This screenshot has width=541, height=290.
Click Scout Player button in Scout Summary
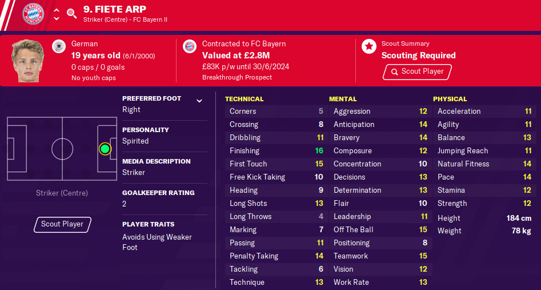(x=417, y=72)
